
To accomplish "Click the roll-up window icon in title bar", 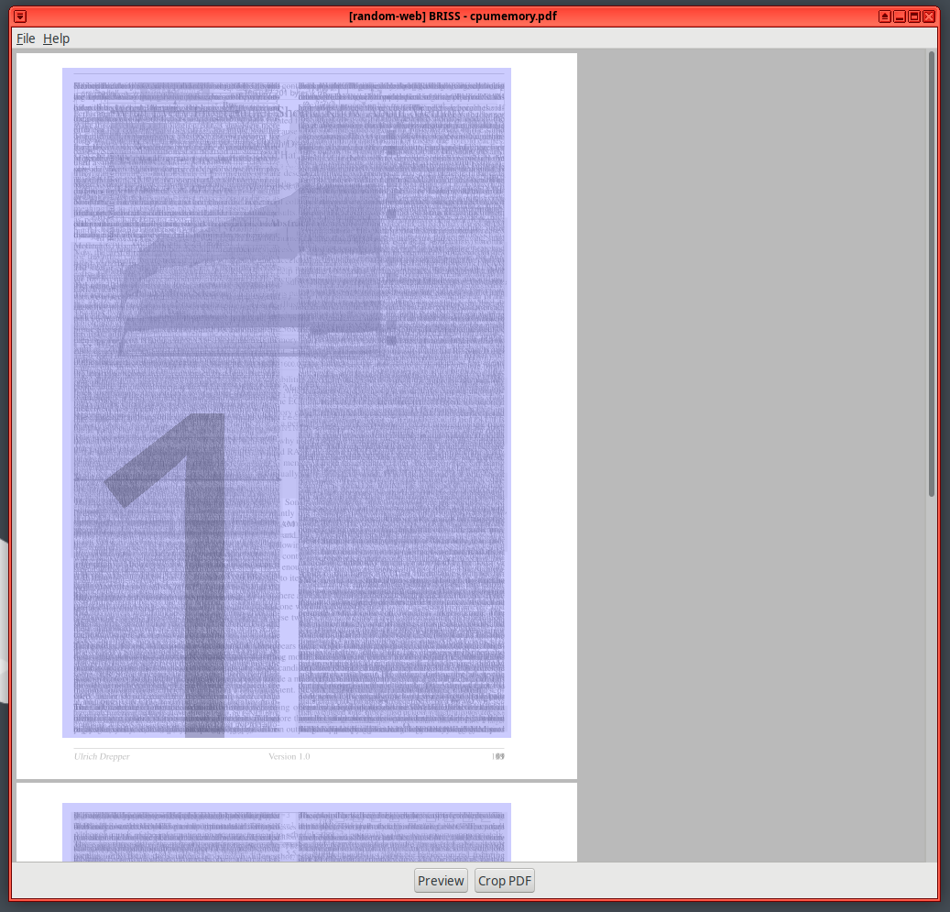I will [884, 16].
